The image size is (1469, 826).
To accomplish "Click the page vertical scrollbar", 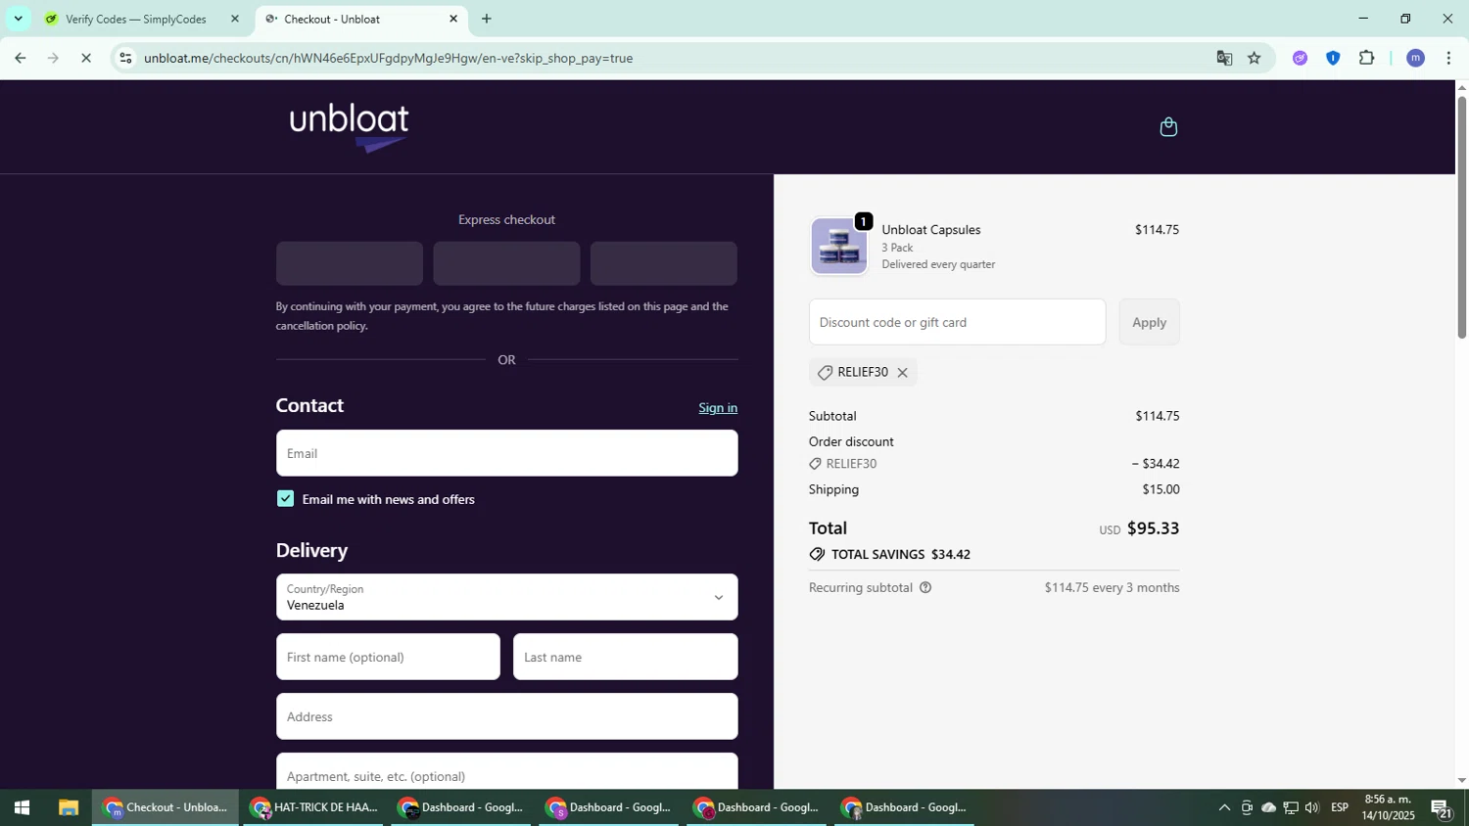I will (x=1461, y=215).
